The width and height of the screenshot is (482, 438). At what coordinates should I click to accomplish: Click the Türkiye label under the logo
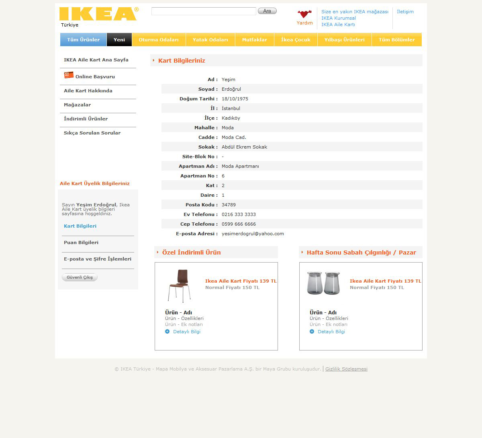coord(69,25)
